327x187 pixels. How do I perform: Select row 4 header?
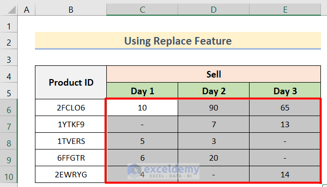(x=9, y=74)
